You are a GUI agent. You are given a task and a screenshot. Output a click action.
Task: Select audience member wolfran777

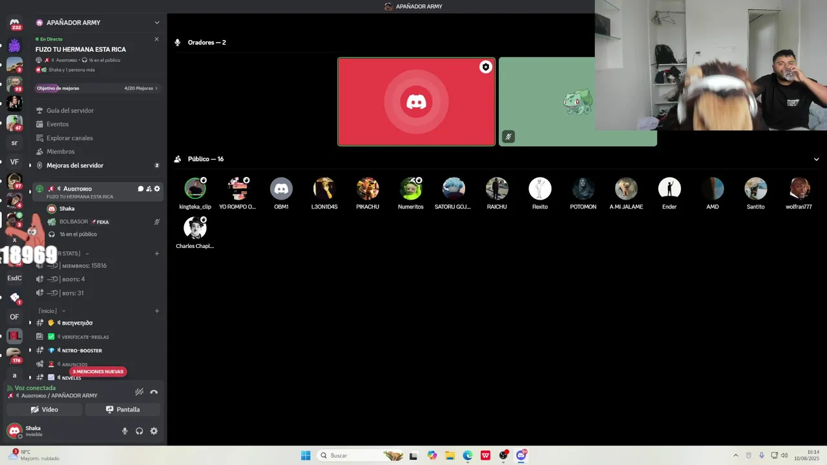tap(799, 194)
